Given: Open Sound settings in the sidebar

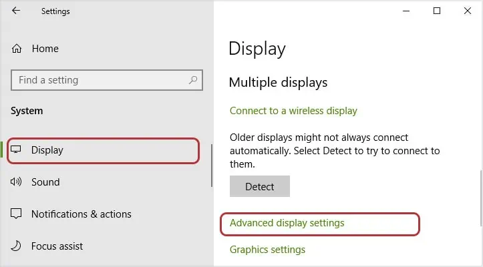Looking at the screenshot, I should pos(45,182).
